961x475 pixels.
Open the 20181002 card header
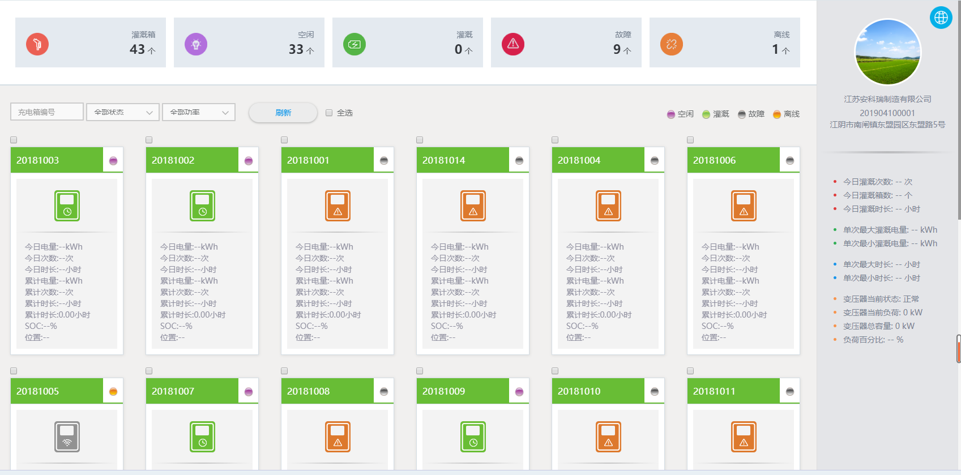coord(191,160)
